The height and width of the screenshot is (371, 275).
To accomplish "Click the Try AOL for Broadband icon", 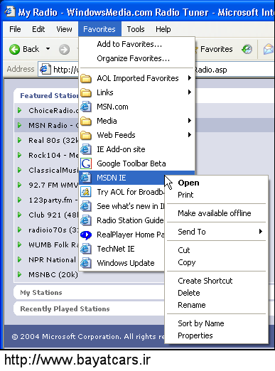I will [86, 192].
